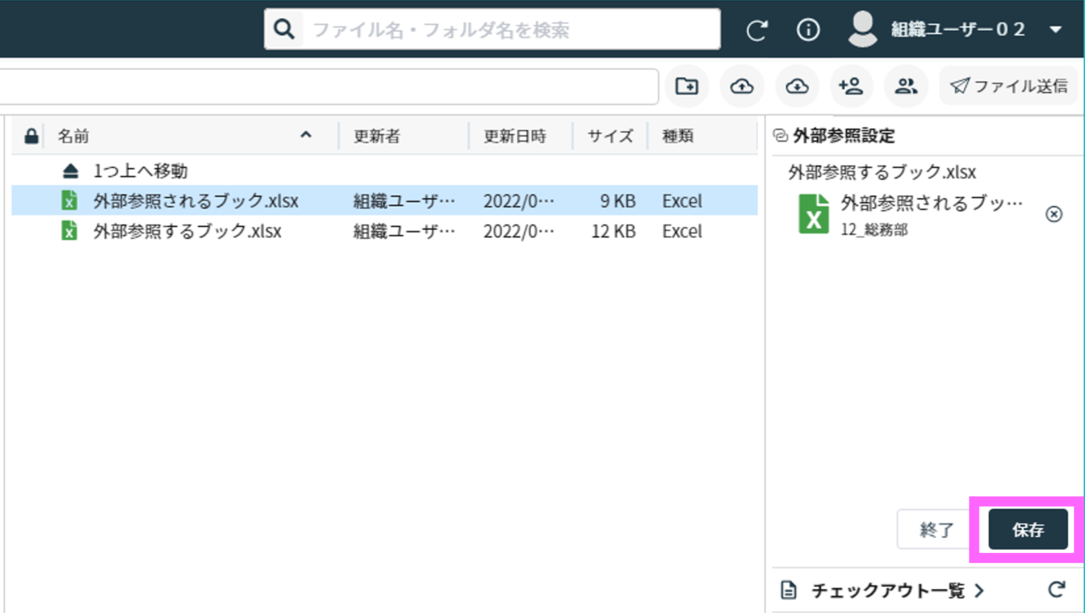This screenshot has height=613, width=1085.
Task: Sort by the 名前 column header
Action: coord(73,136)
